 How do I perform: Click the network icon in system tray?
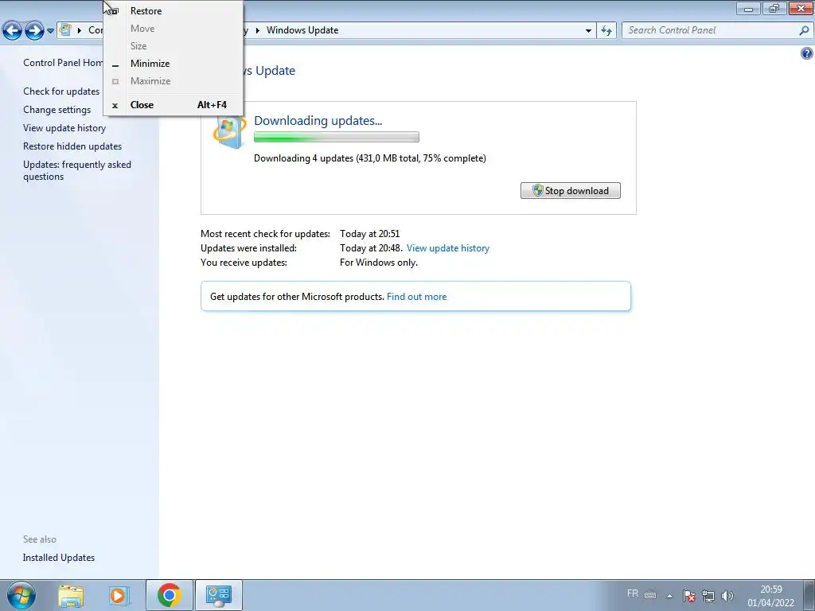pyautogui.click(x=708, y=596)
